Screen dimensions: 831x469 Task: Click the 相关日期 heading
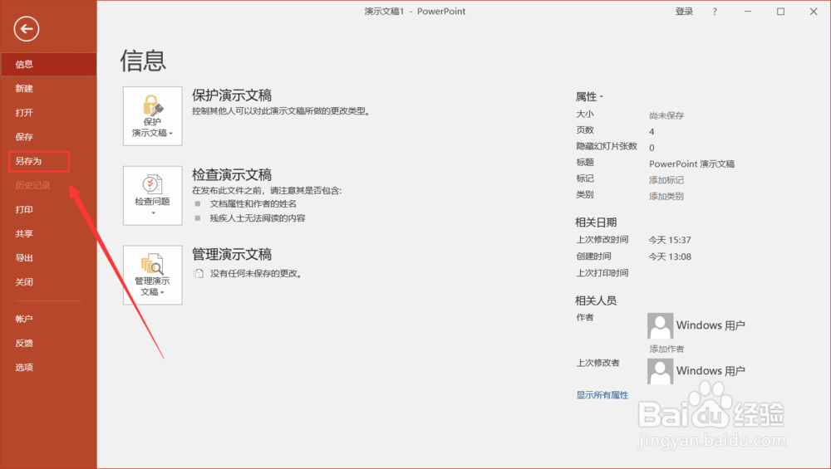596,222
